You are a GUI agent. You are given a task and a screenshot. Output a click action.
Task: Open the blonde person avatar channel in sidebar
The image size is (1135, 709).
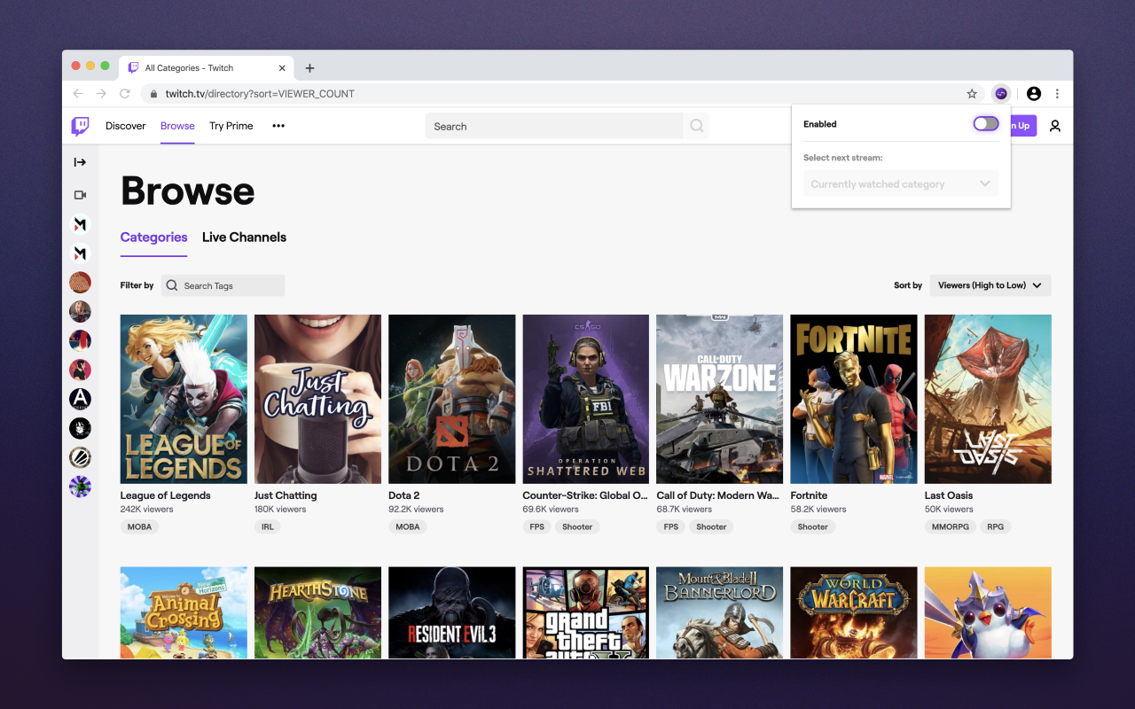point(80,311)
